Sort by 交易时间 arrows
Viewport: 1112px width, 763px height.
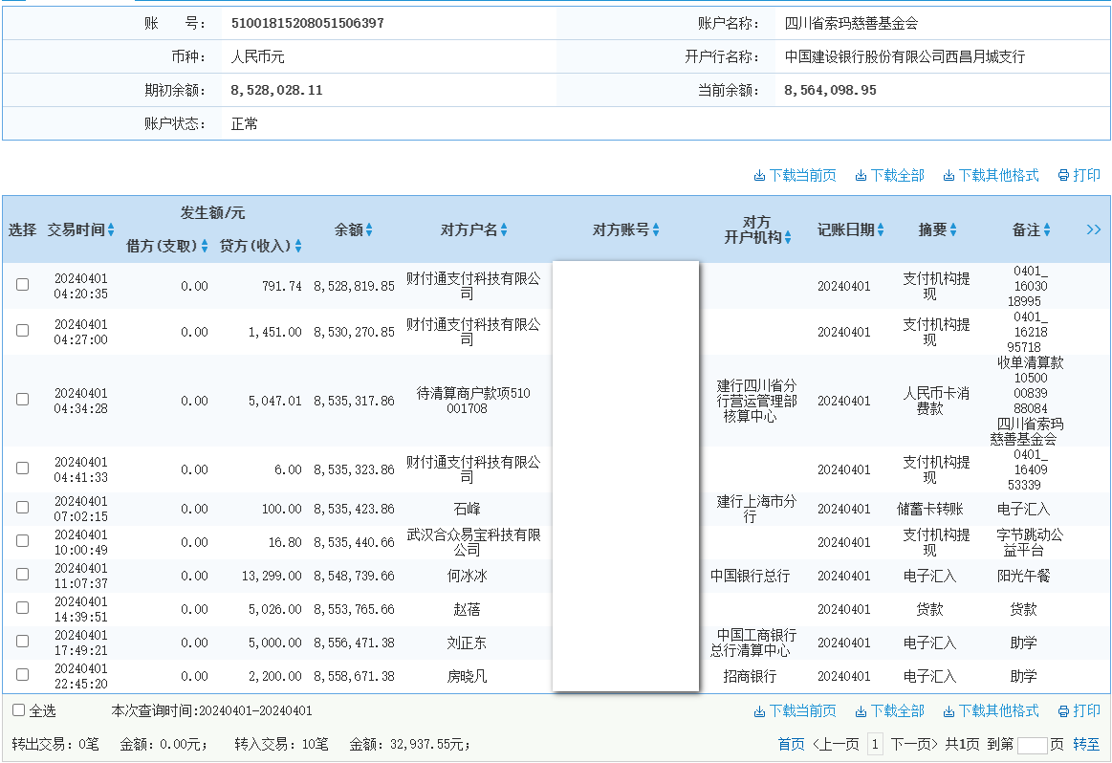click(111, 229)
